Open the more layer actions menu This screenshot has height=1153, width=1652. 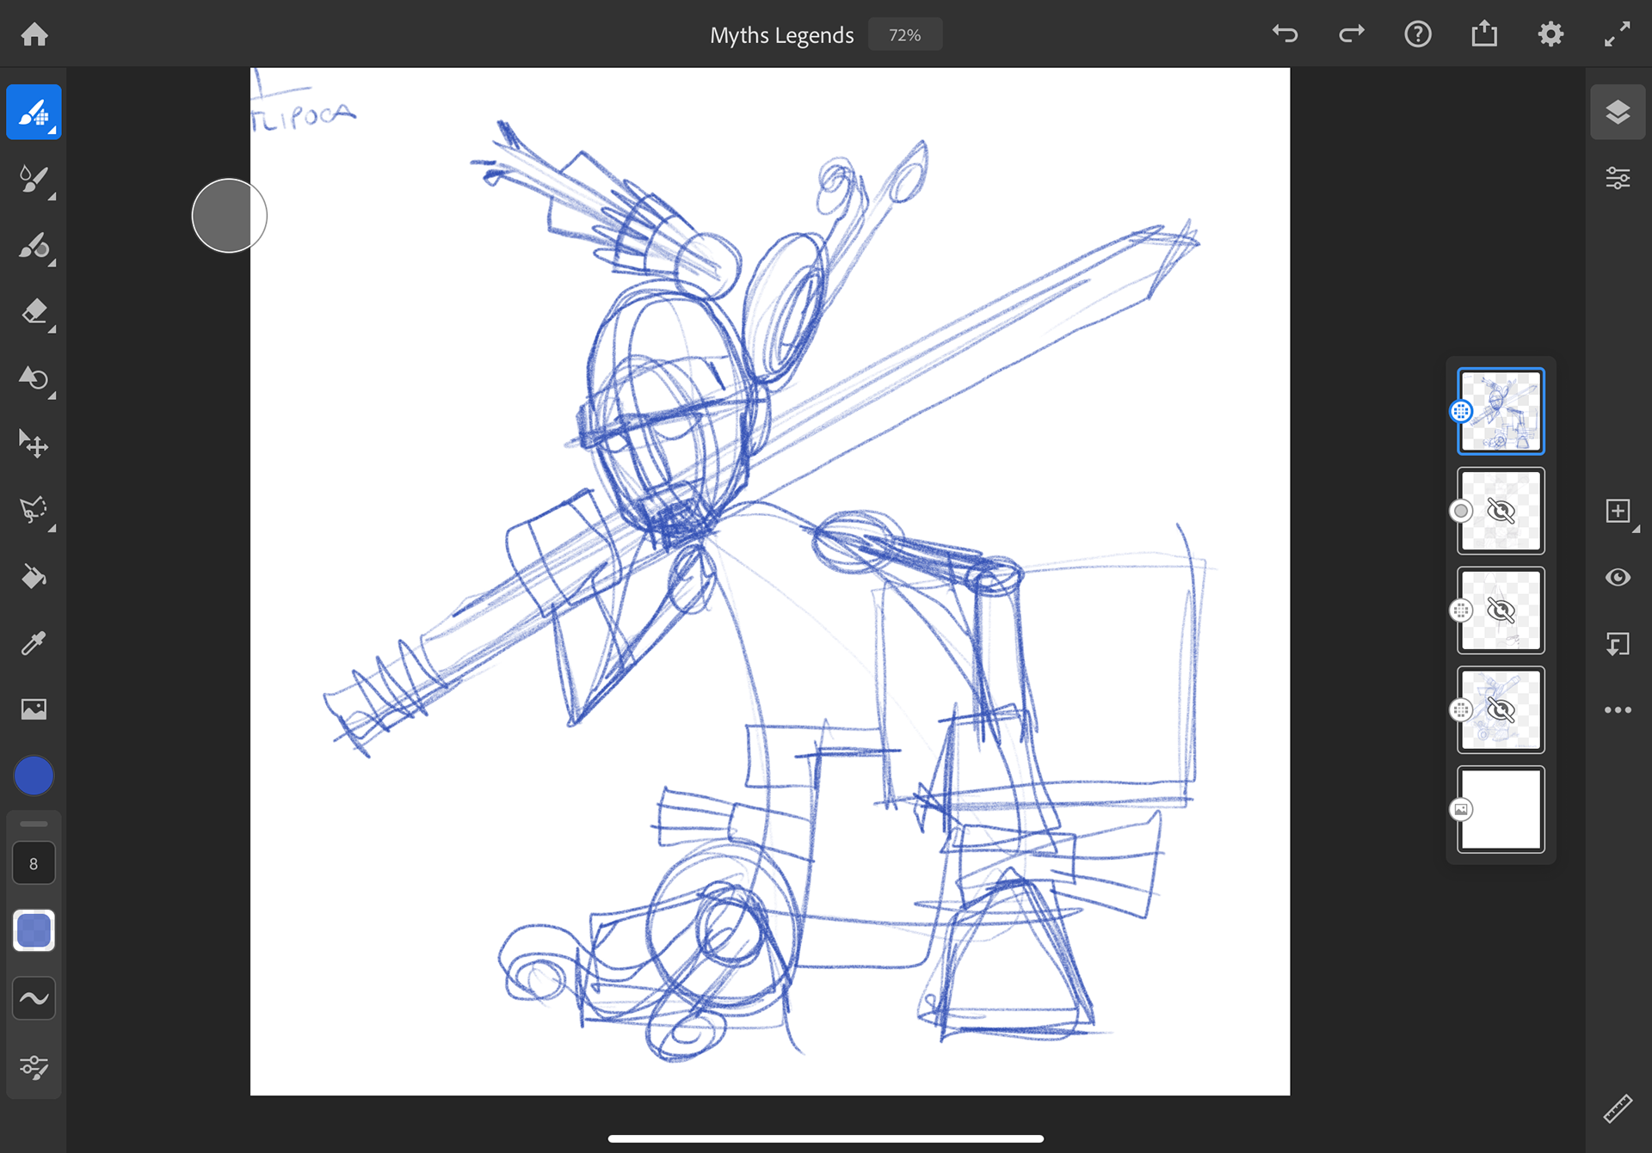(1618, 710)
